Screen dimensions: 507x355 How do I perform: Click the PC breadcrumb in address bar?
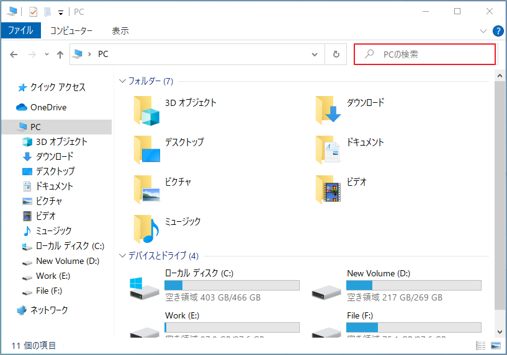point(103,54)
